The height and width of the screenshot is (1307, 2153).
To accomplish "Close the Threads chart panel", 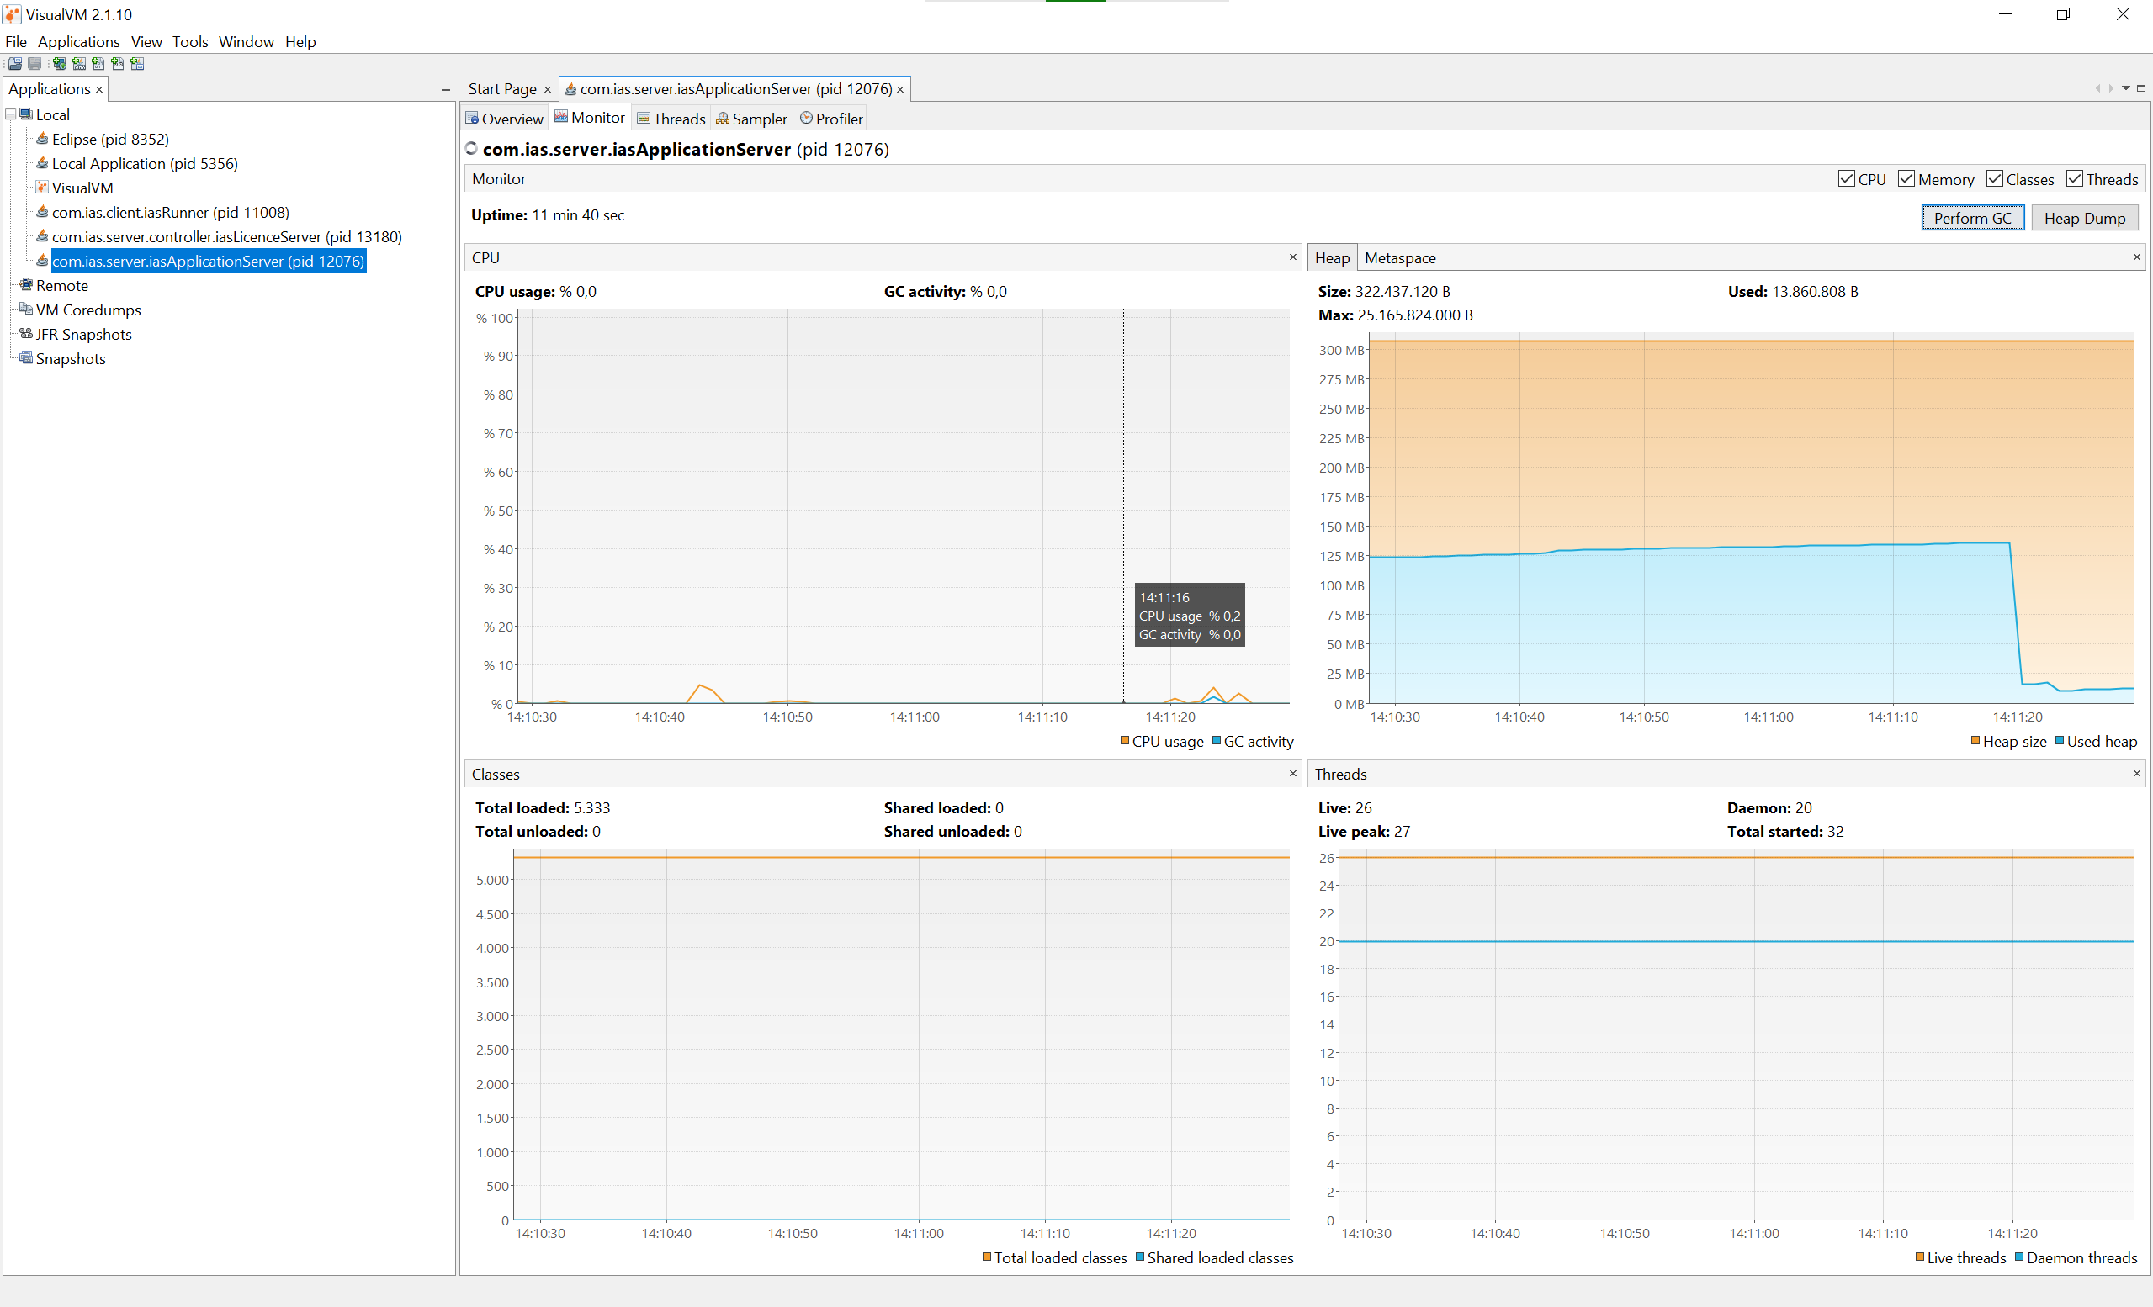I will tap(2136, 773).
